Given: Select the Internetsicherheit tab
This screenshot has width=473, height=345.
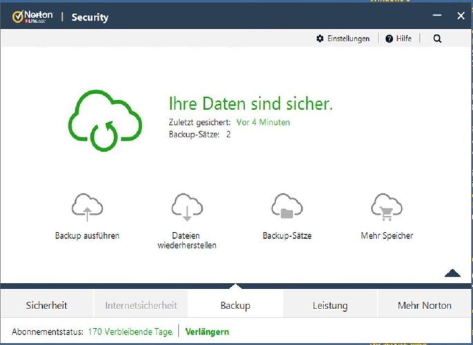Looking at the screenshot, I should (141, 305).
